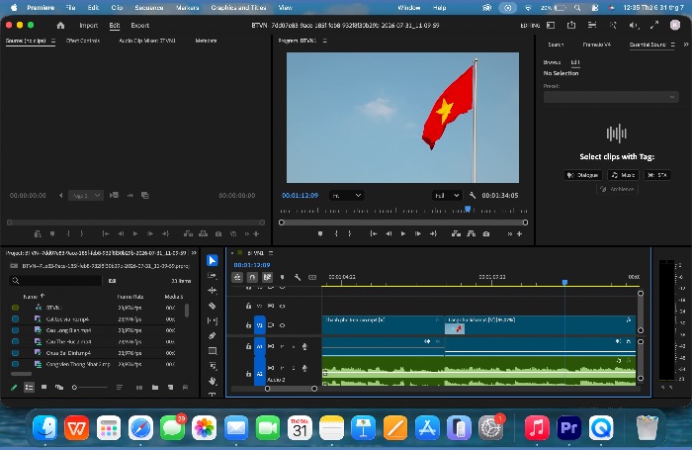692x450 pixels.
Task: Expand right panel group overflow chevrons
Action: [x=686, y=45]
